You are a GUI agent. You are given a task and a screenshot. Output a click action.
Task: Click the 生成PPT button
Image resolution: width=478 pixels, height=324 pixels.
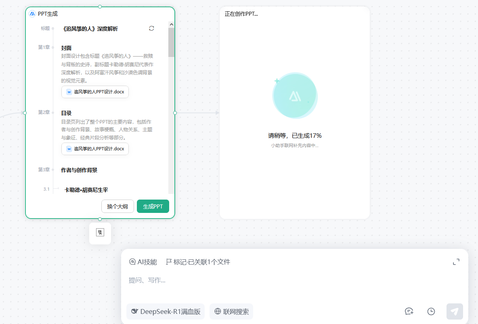click(153, 206)
